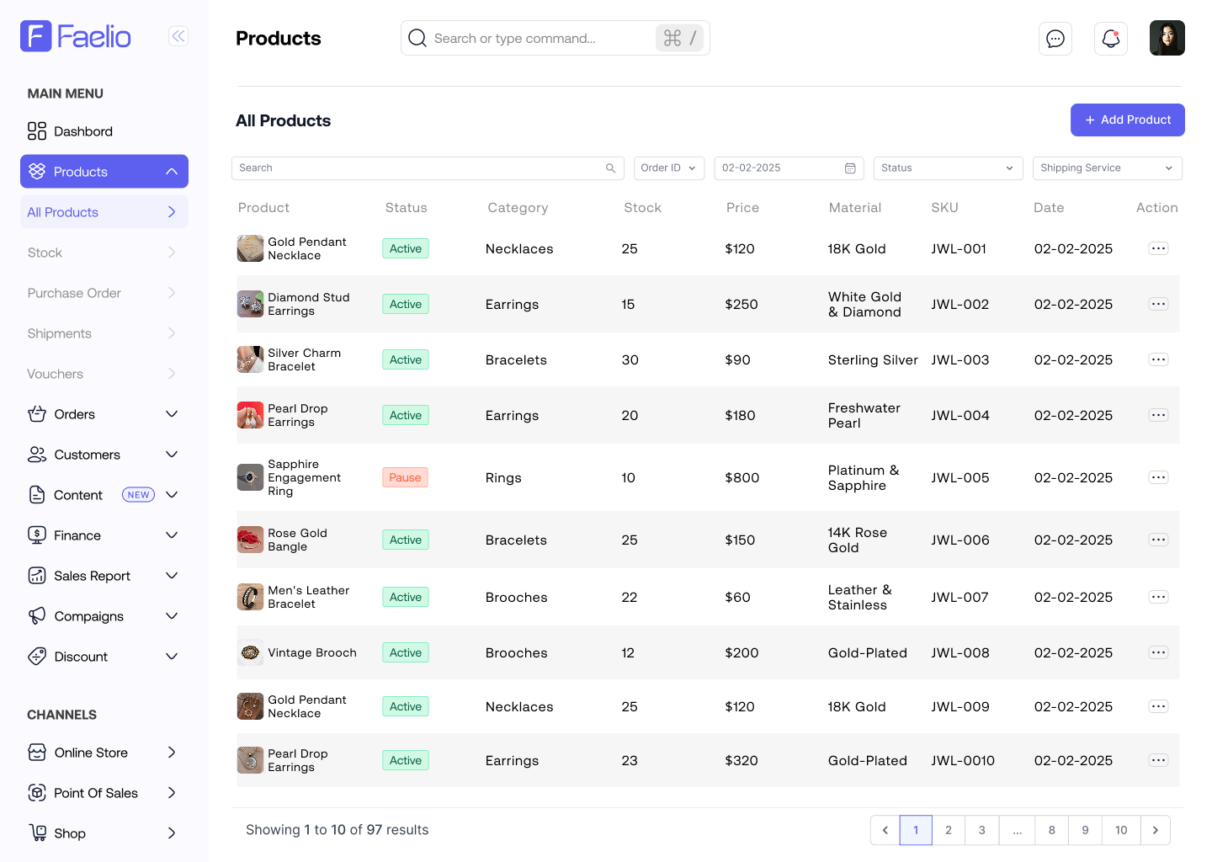Open action menu for Sapphire Engagement Ring
Screen dimensions: 1212x862
click(x=1158, y=477)
